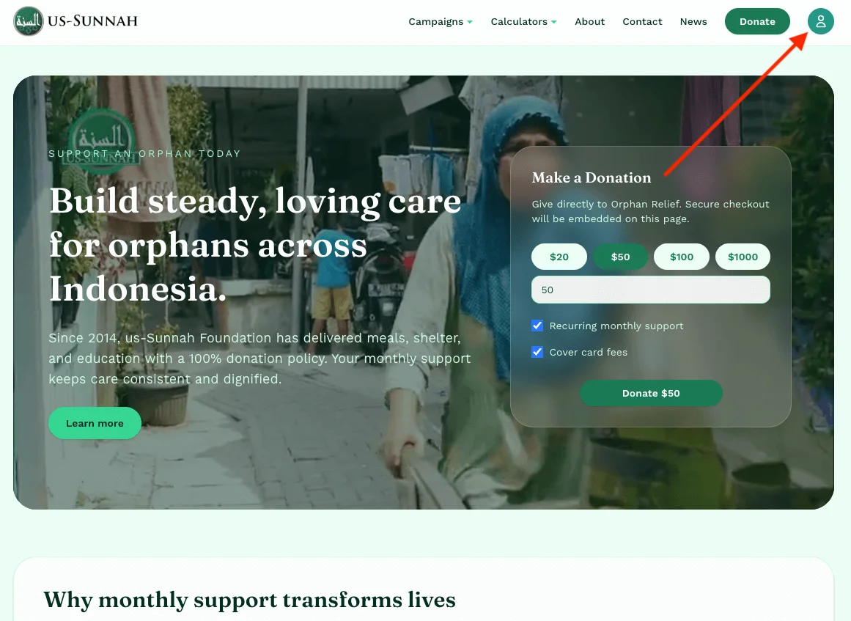Go to the About page
This screenshot has width=851, height=621.
(x=589, y=22)
